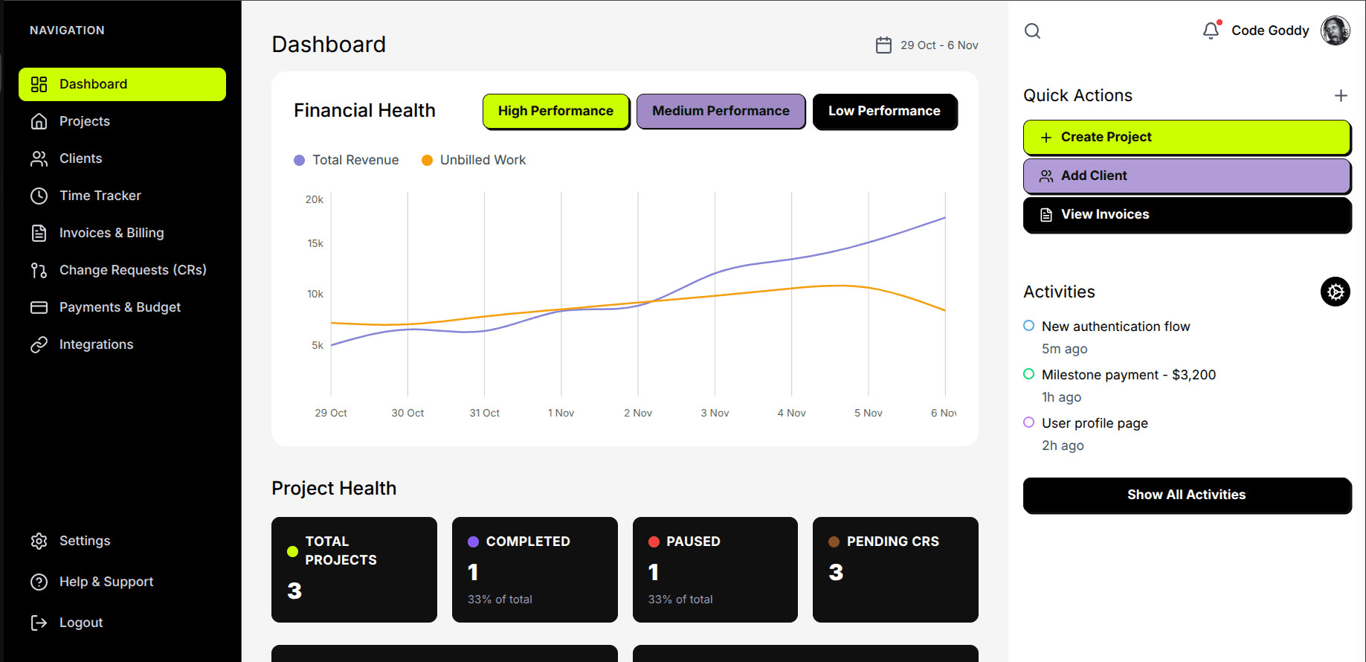Select the Time Tracker clock icon

[x=39, y=196]
